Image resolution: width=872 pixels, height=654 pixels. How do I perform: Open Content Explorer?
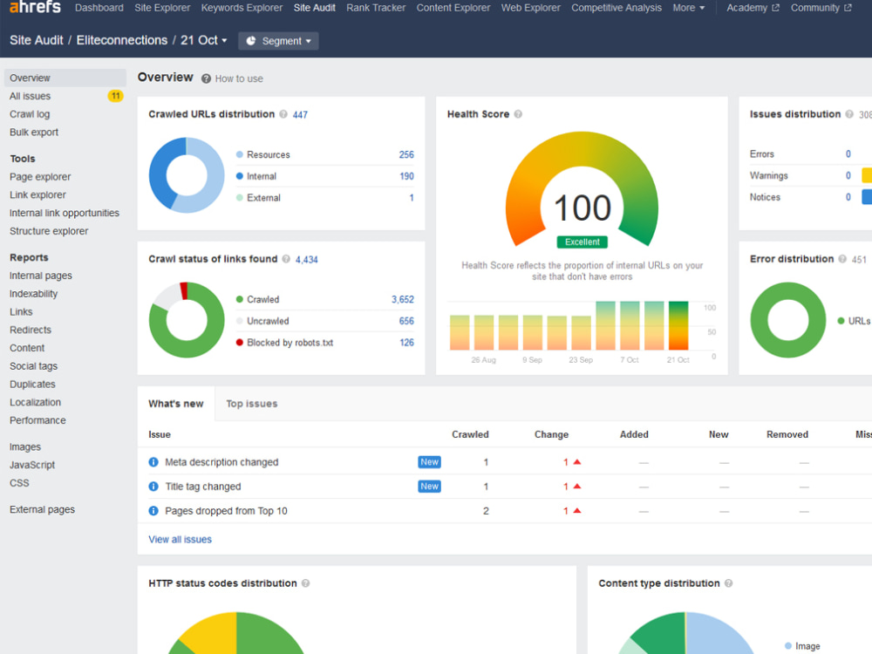[x=453, y=8]
